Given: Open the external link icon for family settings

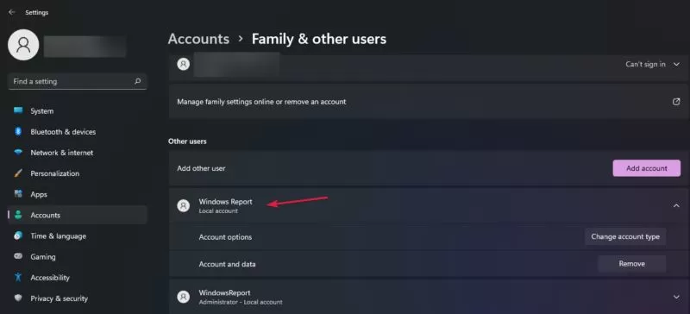Looking at the screenshot, I should tap(676, 102).
